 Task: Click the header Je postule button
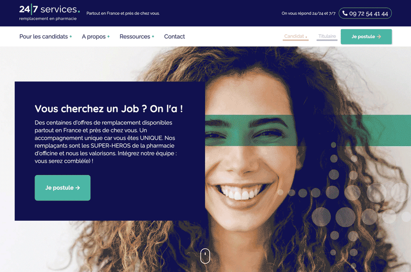click(366, 37)
